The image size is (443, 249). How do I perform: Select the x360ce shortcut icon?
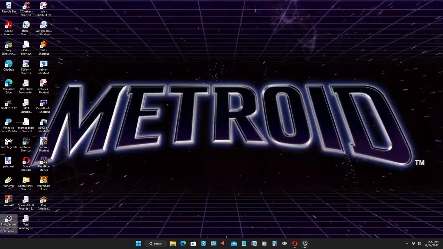(44, 125)
